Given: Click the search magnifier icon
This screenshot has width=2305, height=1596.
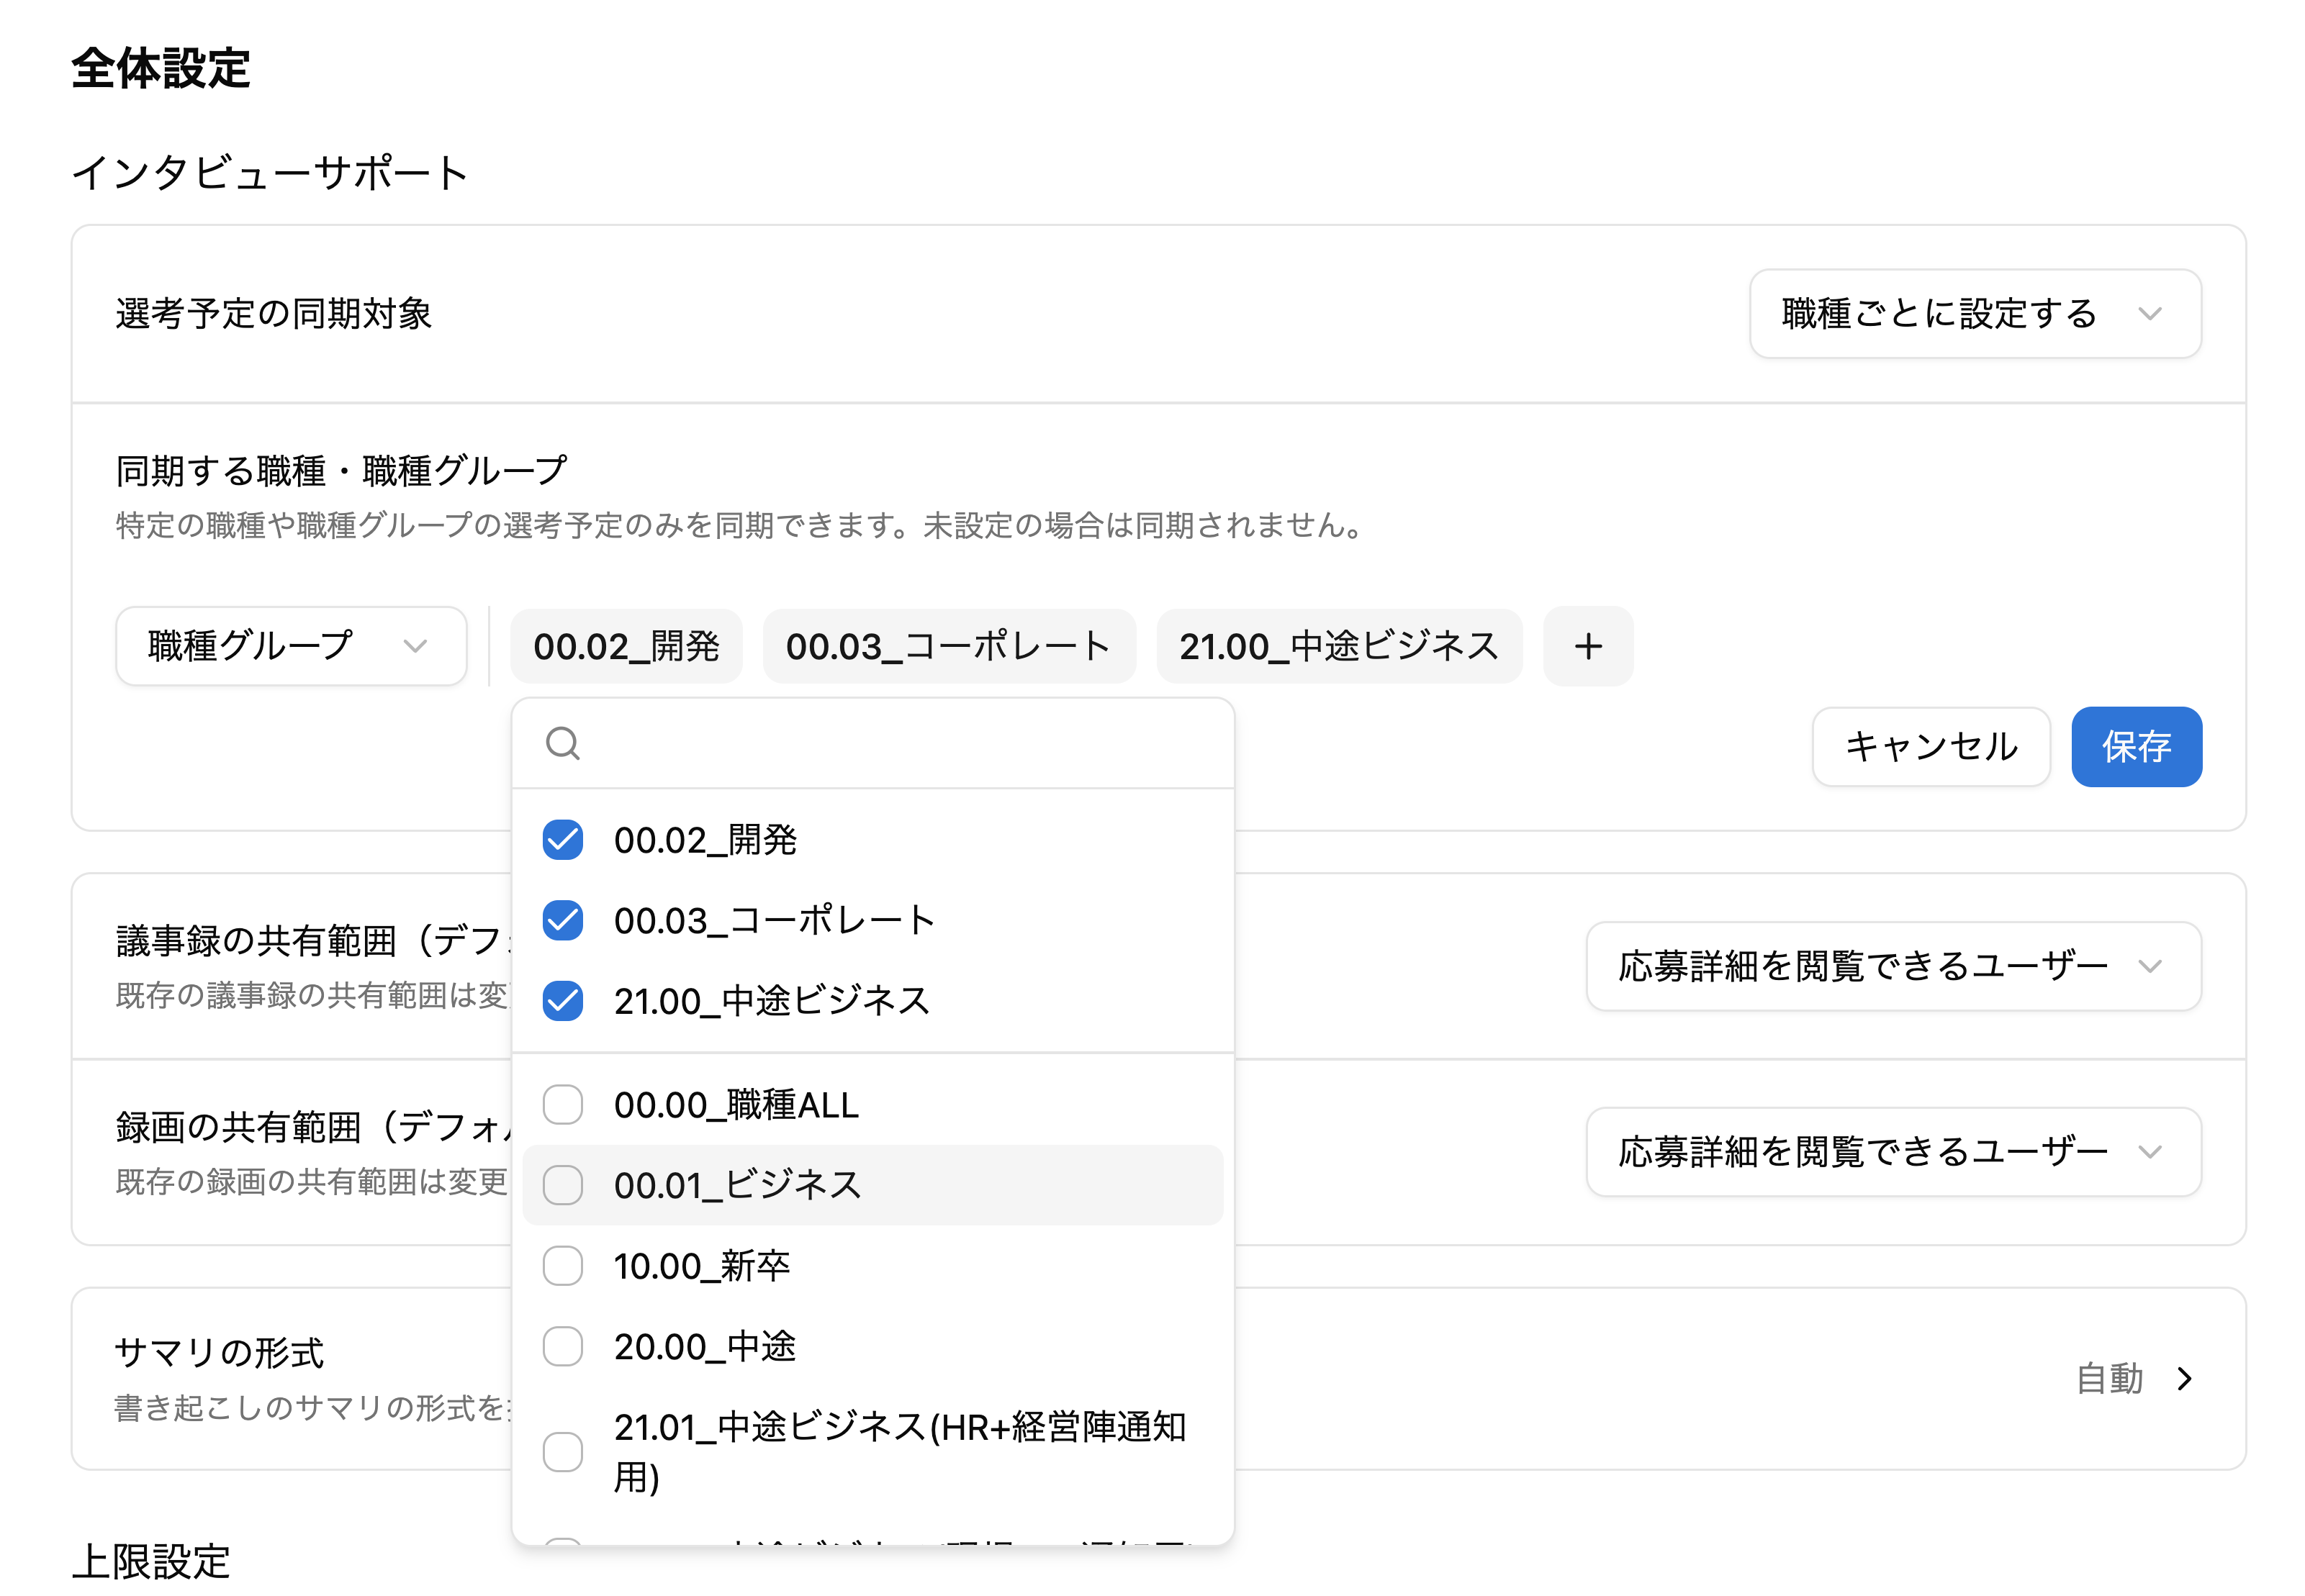Looking at the screenshot, I should click(562, 743).
